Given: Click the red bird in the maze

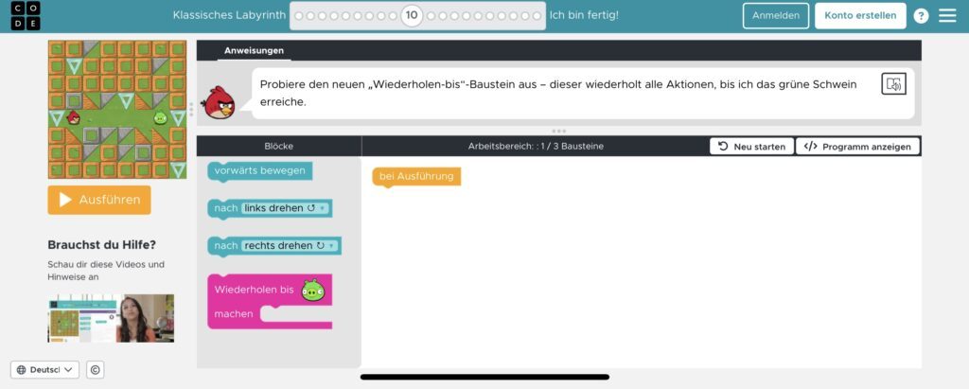Looking at the screenshot, I should (74, 117).
